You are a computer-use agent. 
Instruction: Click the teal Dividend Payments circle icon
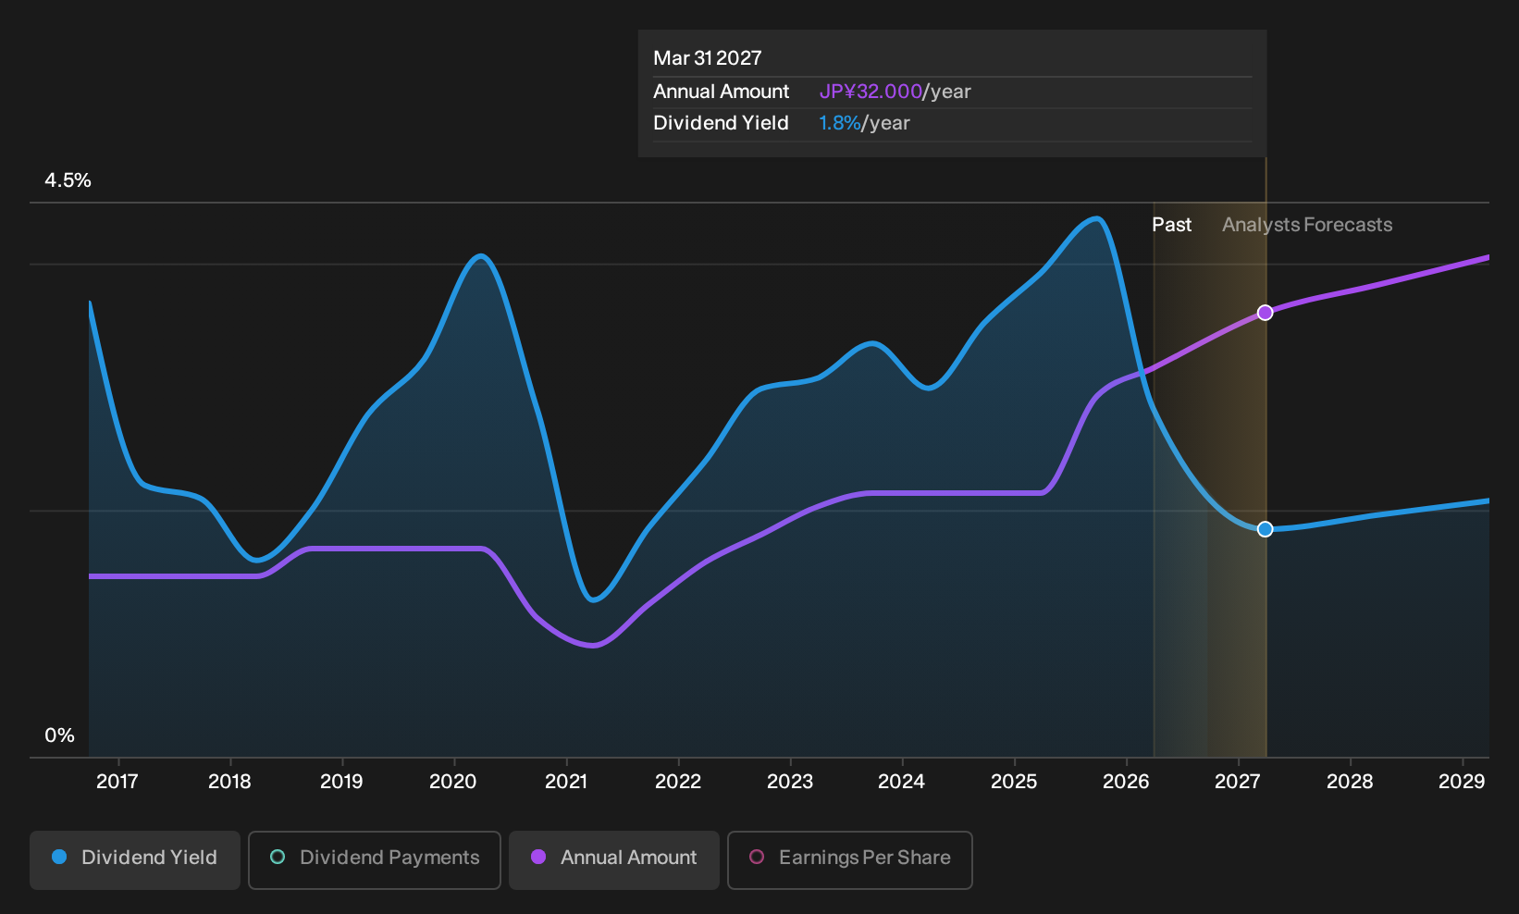click(278, 857)
